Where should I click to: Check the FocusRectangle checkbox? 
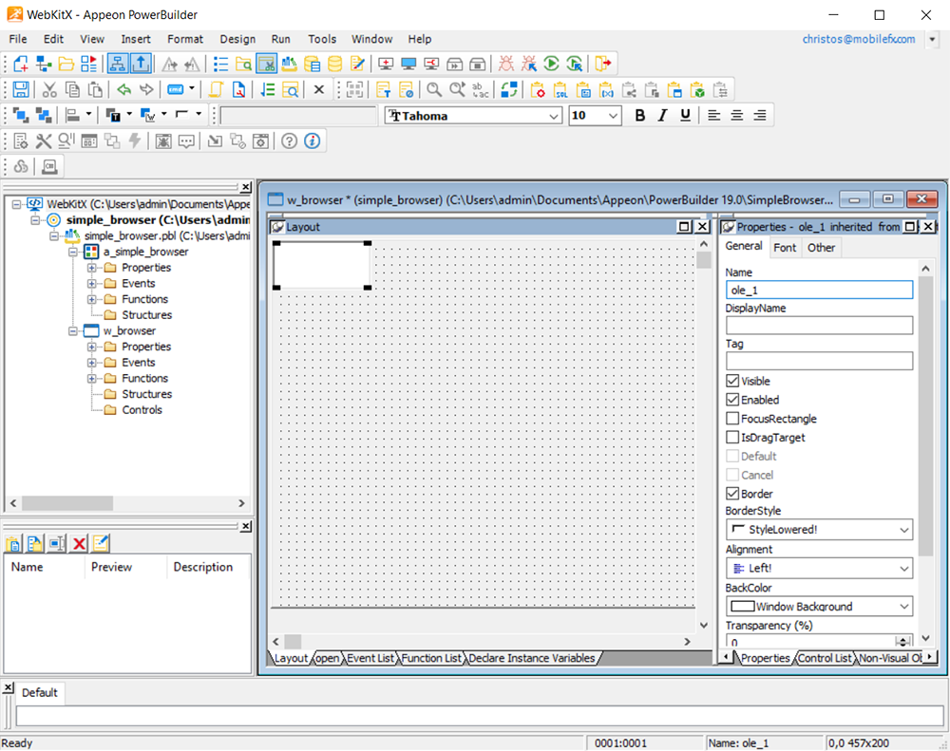coord(732,419)
